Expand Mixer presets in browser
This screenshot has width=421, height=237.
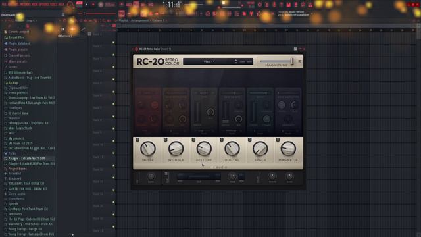(x=15, y=61)
